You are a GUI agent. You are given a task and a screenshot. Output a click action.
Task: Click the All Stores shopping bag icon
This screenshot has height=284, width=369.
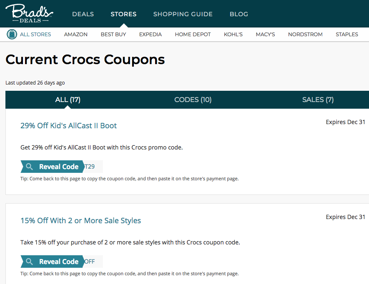tap(12, 34)
